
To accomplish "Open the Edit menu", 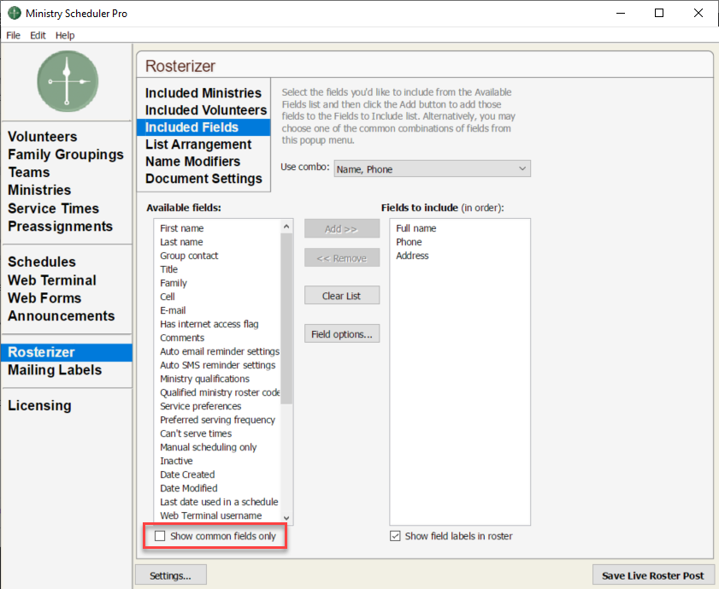I will pos(38,35).
